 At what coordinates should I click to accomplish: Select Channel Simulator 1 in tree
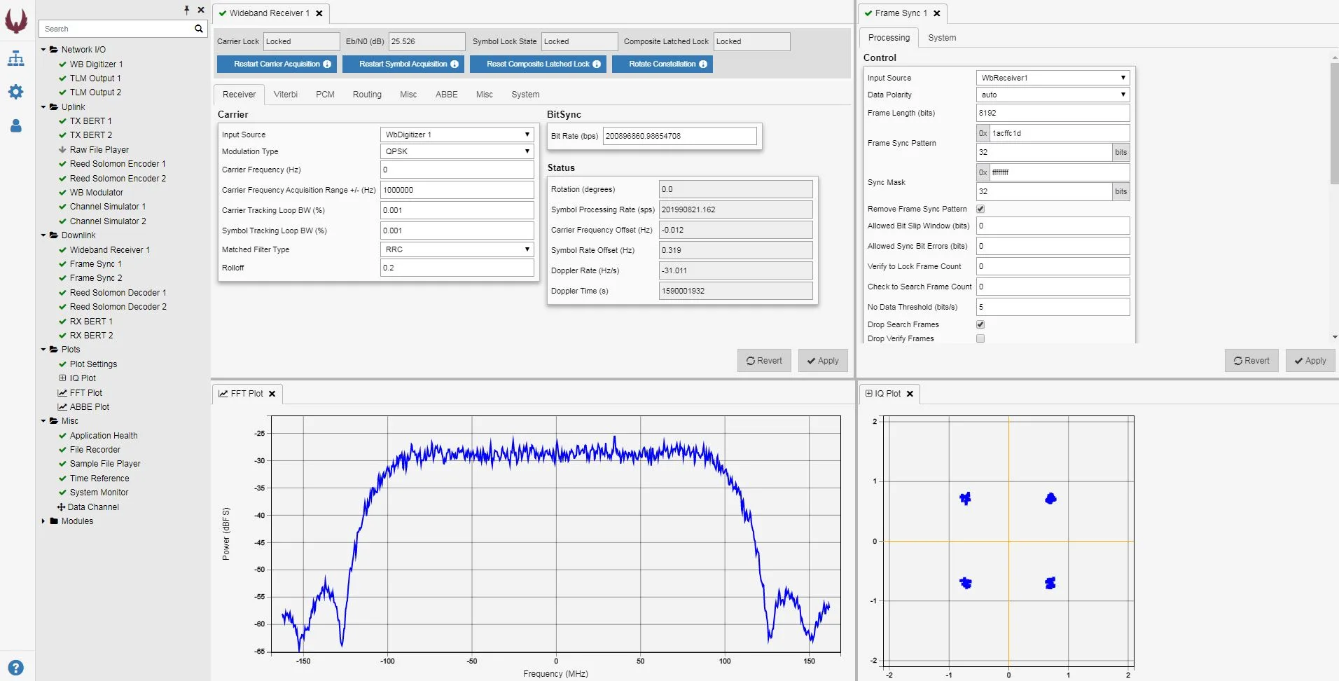coord(108,207)
